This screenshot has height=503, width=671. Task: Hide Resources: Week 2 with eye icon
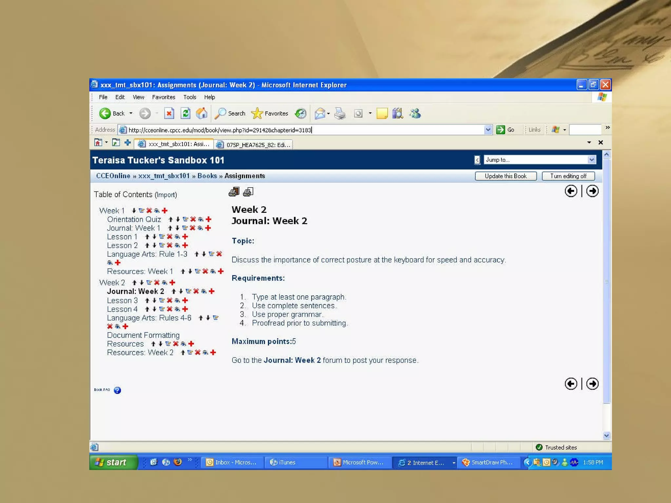(x=205, y=352)
